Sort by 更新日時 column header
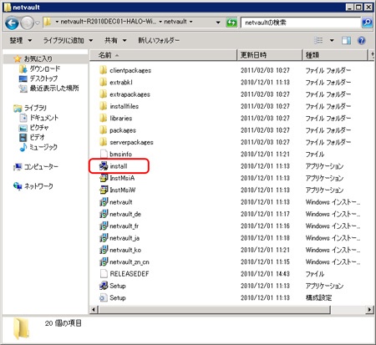This screenshot has height=345, width=376. click(270, 55)
